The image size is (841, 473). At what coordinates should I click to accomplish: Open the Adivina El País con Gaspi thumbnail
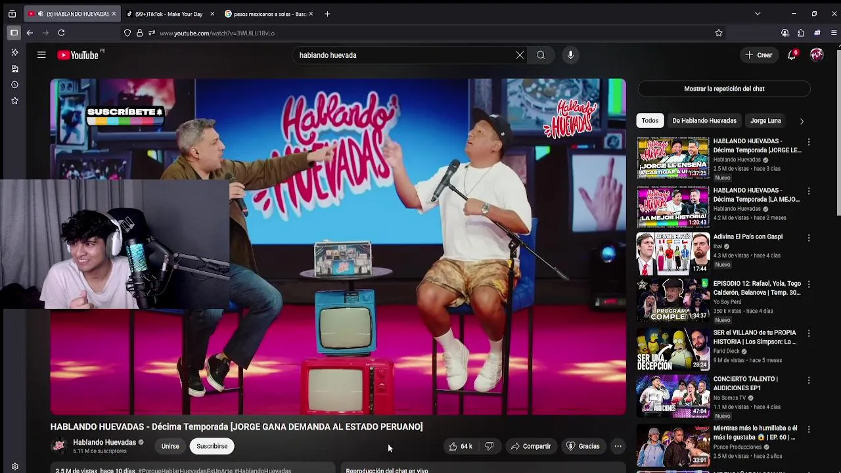coord(672,254)
